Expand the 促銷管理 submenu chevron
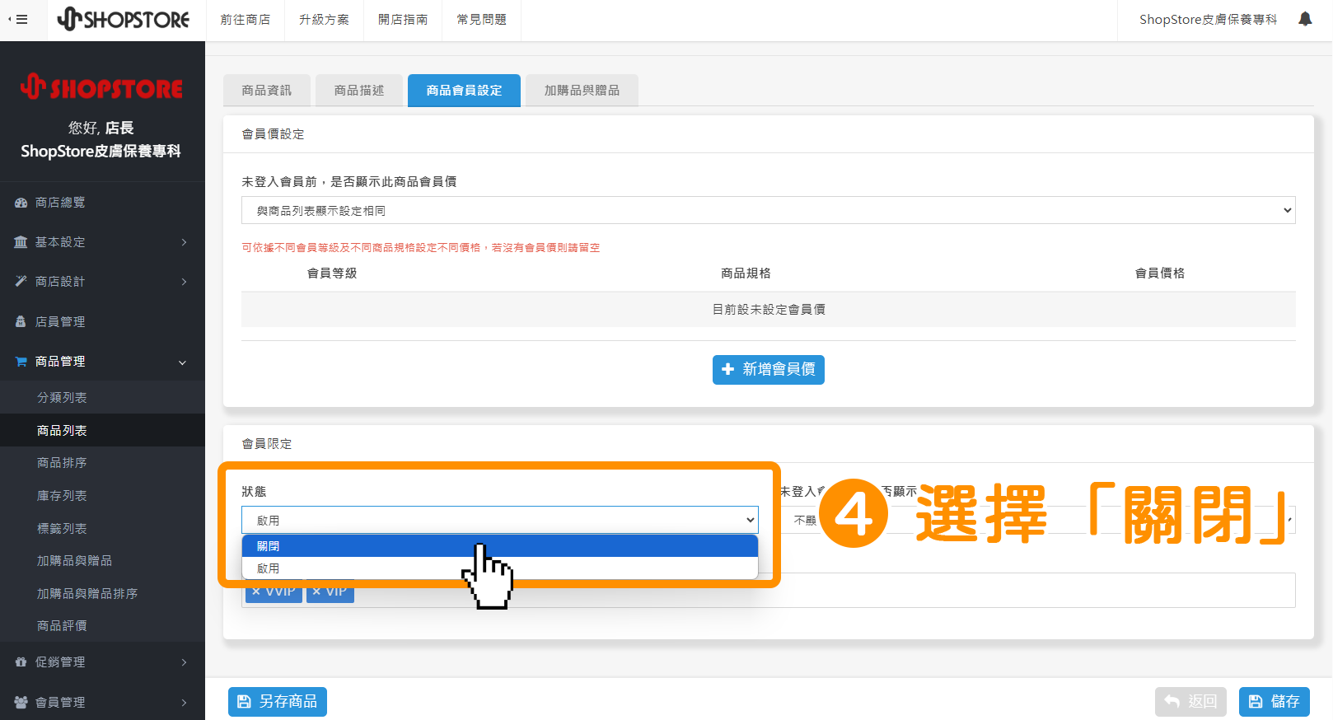 pyautogui.click(x=184, y=662)
